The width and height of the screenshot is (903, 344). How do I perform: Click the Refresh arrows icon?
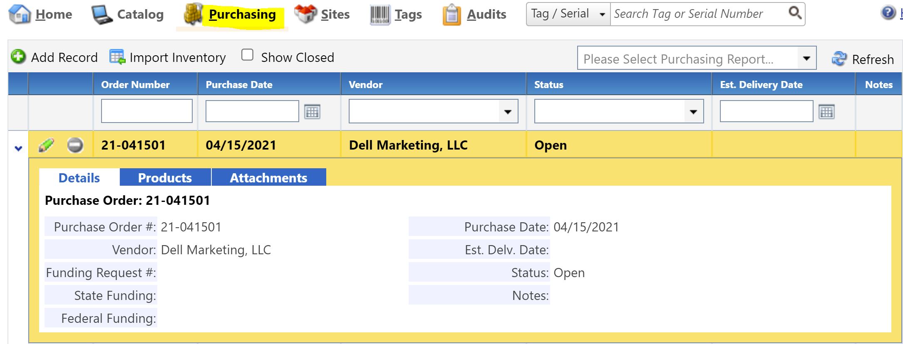839,59
